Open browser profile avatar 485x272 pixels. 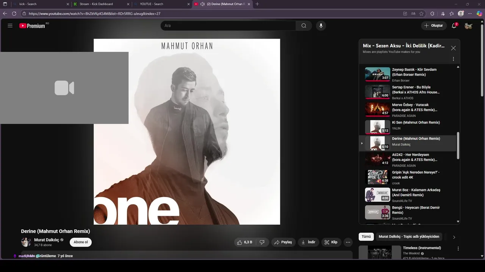(x=461, y=14)
